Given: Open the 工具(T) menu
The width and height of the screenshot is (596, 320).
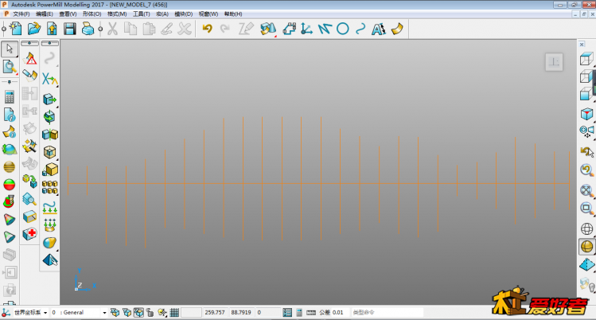Looking at the screenshot, I should (142, 14).
